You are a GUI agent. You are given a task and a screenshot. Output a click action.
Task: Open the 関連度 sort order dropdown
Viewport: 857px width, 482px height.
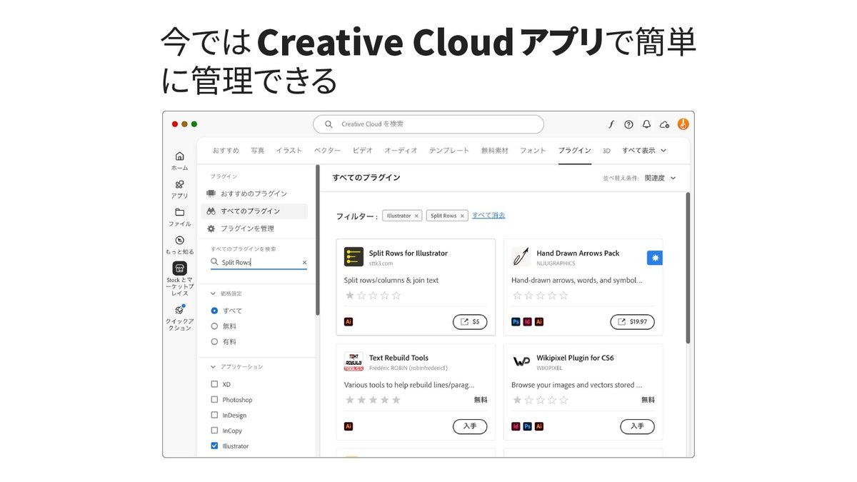click(x=661, y=178)
